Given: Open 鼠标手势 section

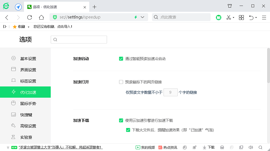Looking at the screenshot, I should 25,103.
